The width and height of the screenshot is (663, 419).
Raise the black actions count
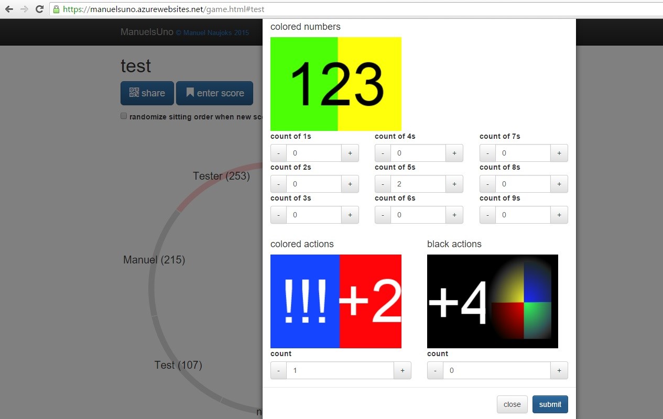coord(559,371)
